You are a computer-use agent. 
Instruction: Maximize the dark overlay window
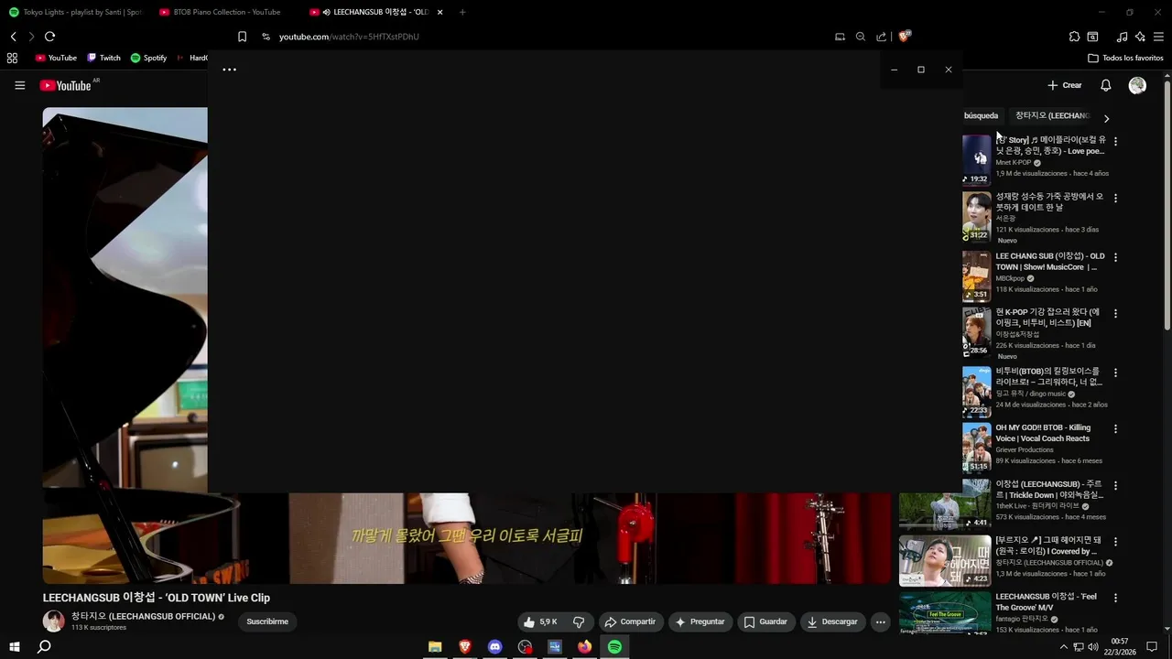pyautogui.click(x=921, y=70)
